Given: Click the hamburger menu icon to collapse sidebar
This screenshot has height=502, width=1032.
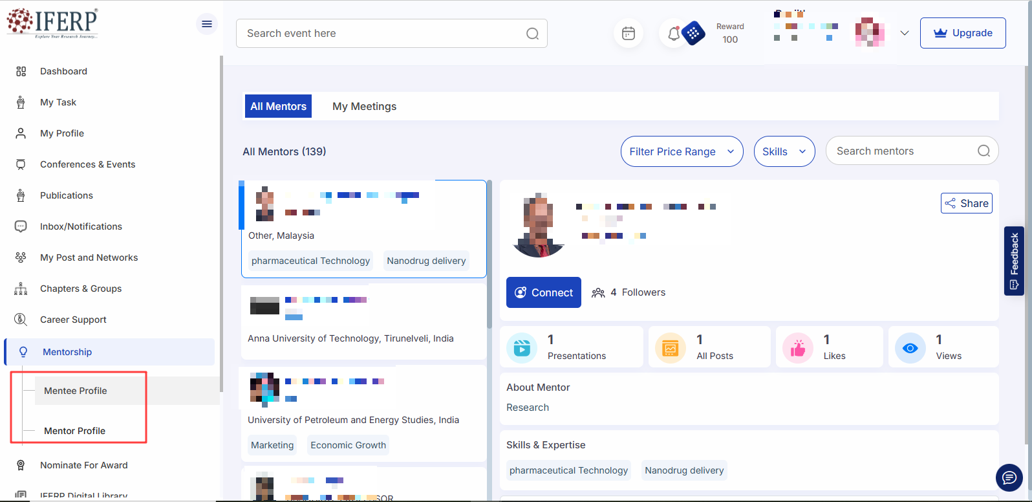Looking at the screenshot, I should click(207, 24).
